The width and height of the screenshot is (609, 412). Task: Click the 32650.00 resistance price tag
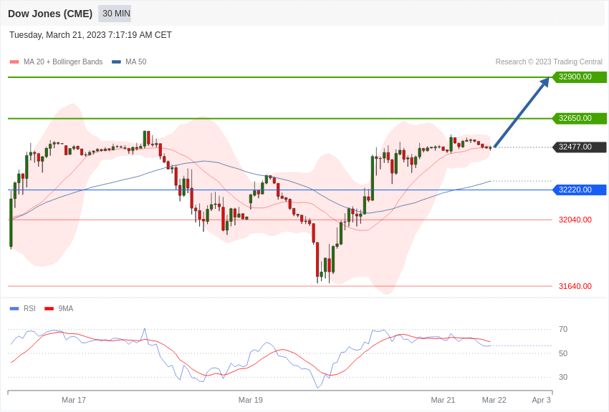[x=580, y=118]
